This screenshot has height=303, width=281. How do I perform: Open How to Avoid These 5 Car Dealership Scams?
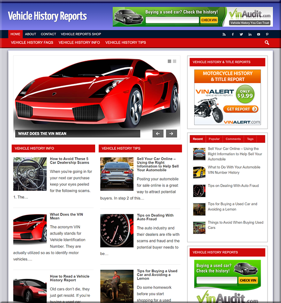[70, 161]
